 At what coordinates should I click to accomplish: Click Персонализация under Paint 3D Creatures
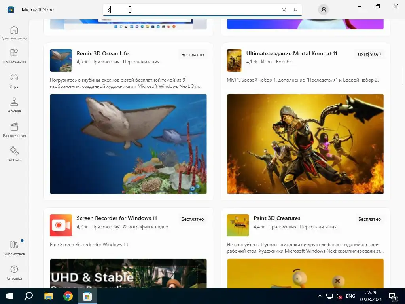tap(318, 227)
